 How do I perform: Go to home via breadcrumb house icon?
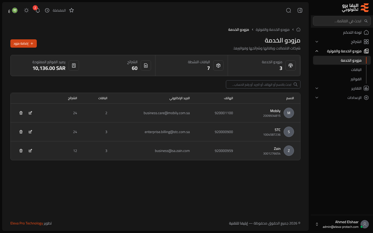pos(298,30)
